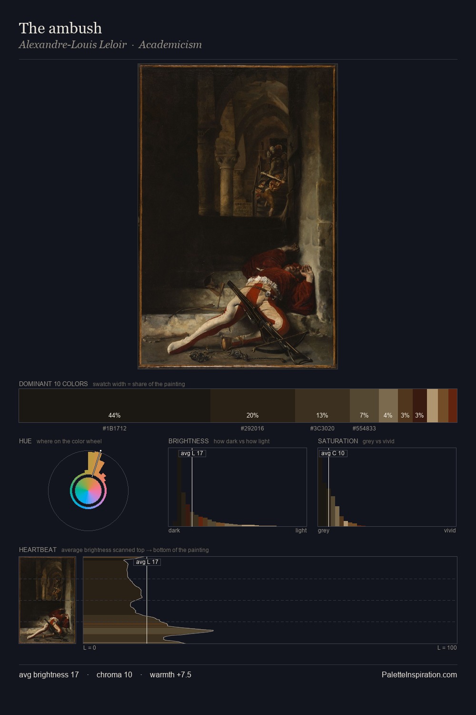Click the small painting thumbnail in Heartbeat section

pyautogui.click(x=47, y=600)
